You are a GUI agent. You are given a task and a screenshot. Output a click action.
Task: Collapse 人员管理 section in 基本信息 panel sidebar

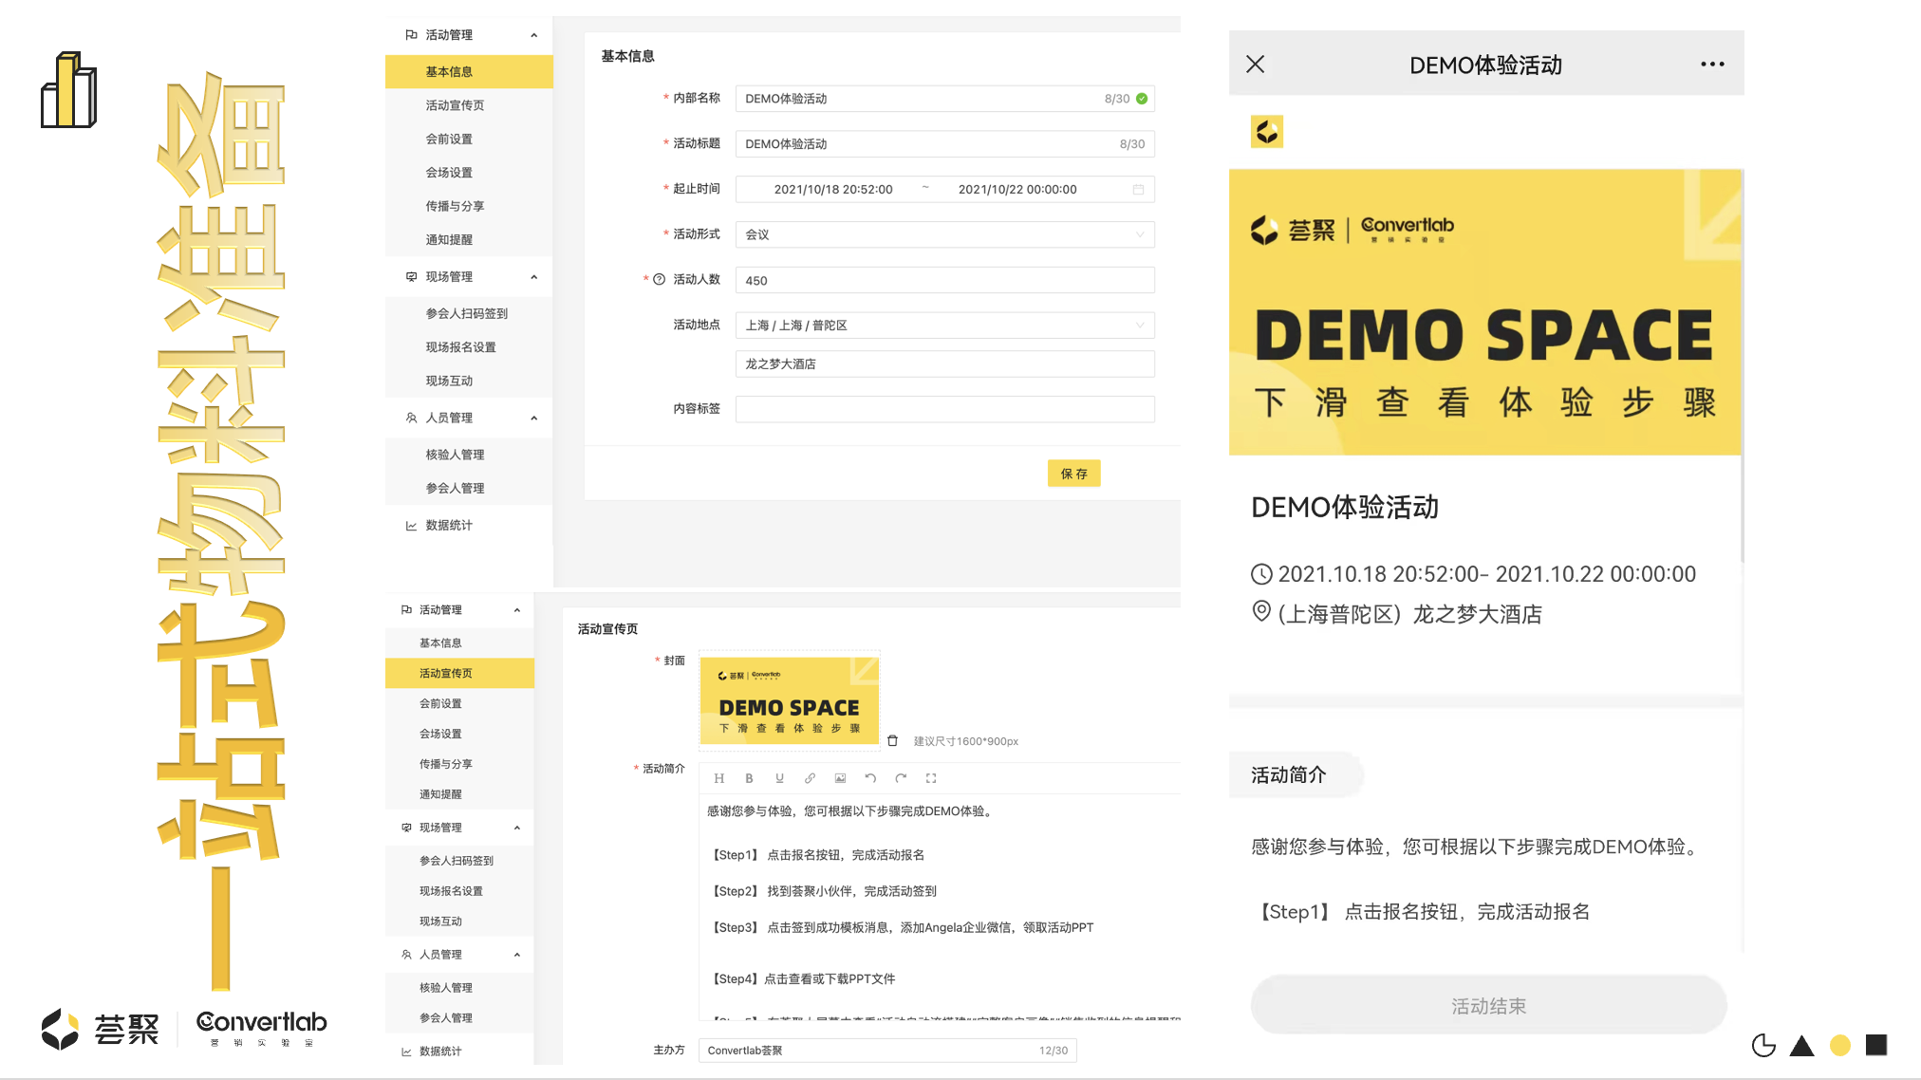pyautogui.click(x=533, y=418)
